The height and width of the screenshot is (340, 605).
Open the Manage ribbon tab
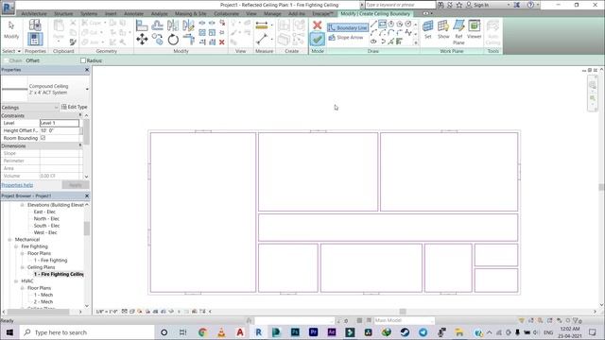(x=272, y=13)
